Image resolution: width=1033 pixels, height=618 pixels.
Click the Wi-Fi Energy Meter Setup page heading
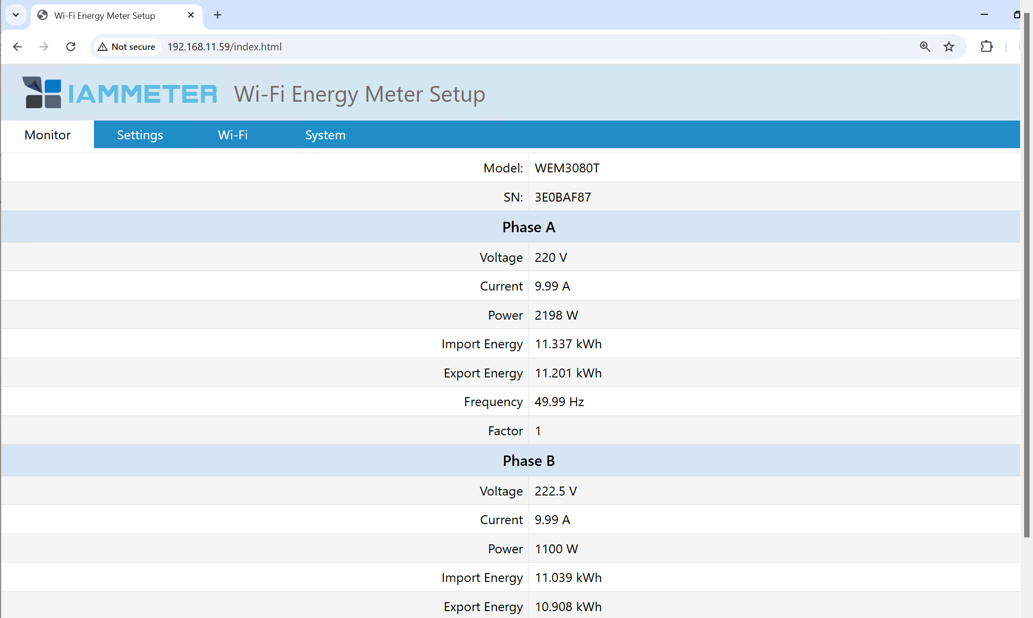[359, 94]
